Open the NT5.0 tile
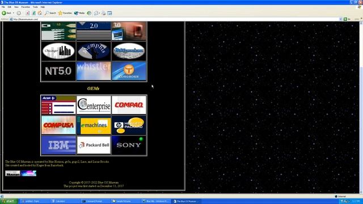Screen dimensions: 363x204 pyautogui.click(x=58, y=71)
